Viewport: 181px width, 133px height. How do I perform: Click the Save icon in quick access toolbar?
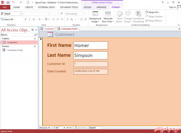coord(8,2)
